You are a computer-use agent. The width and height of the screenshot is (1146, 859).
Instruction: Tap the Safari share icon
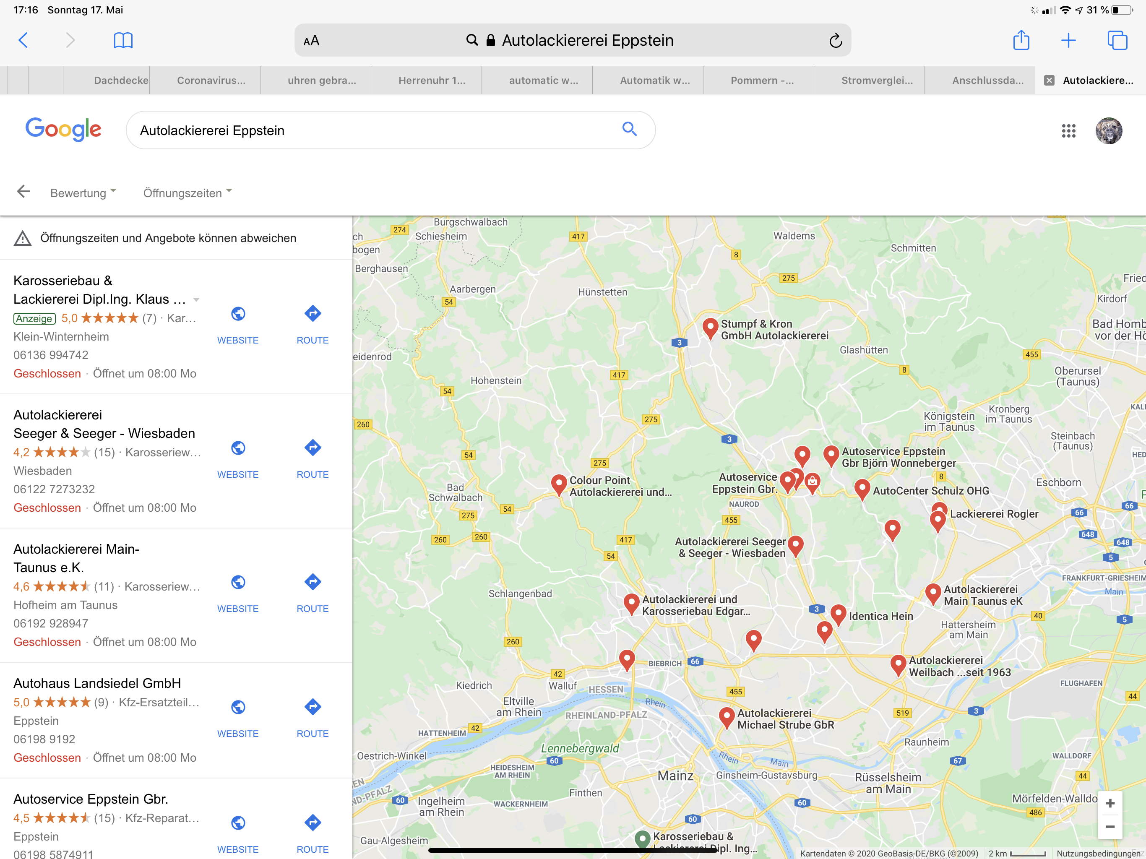(x=1021, y=40)
